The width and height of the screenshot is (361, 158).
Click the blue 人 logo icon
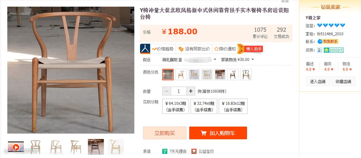145,49
